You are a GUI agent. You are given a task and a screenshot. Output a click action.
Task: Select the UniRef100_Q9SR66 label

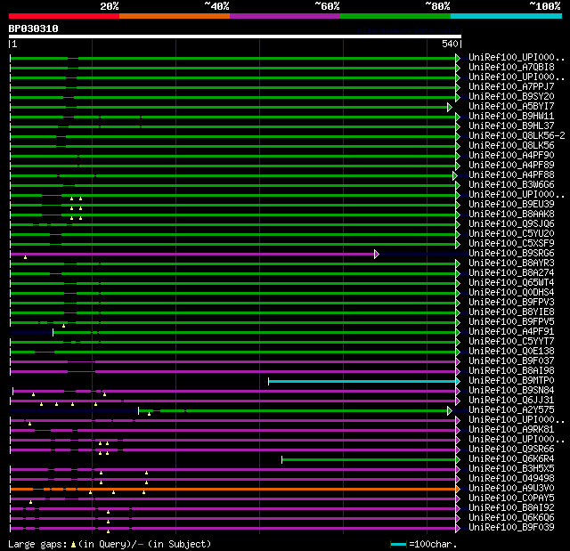pyautogui.click(x=511, y=450)
